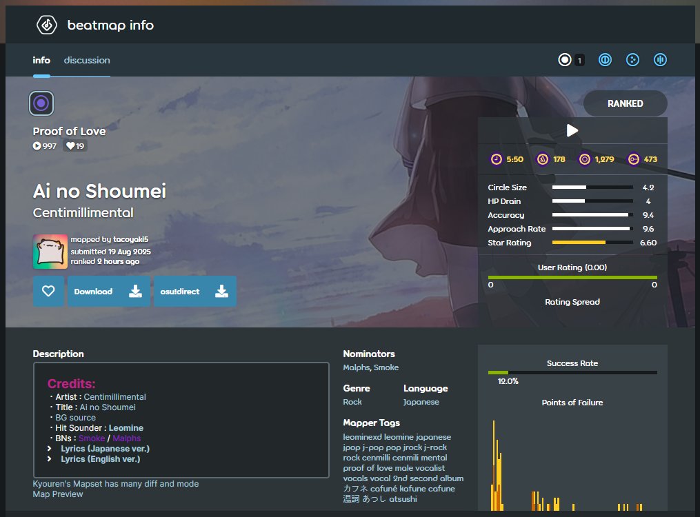Viewport: 700px width, 517px height.
Task: Click the User Rating green bar
Action: pyautogui.click(x=572, y=278)
